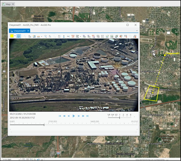Click the Laramie County Community College label
Screen dimensions: 181x161
tap(166, 139)
